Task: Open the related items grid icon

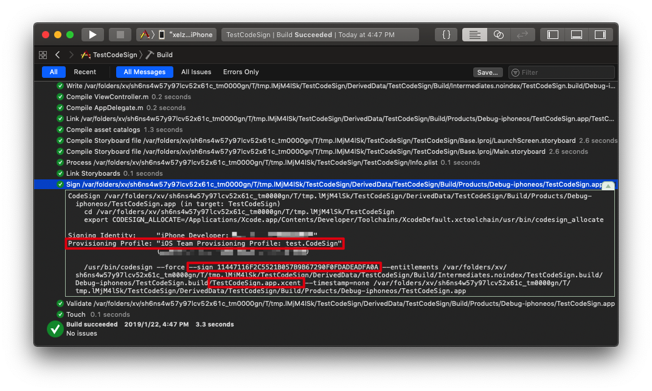Action: click(43, 55)
